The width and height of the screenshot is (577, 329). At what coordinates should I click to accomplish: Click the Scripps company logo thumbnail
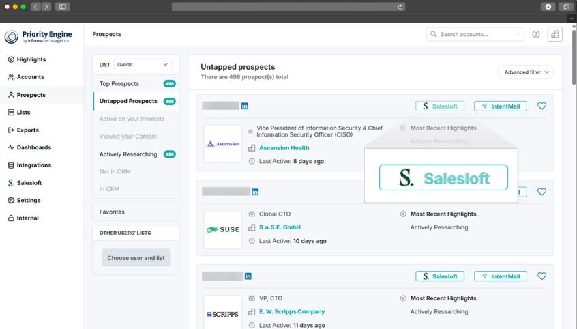[x=222, y=312]
